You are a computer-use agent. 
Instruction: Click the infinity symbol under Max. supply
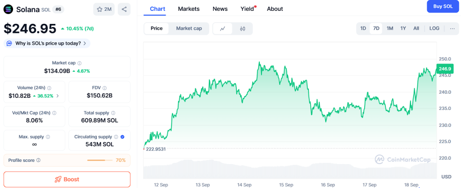[x=34, y=144]
